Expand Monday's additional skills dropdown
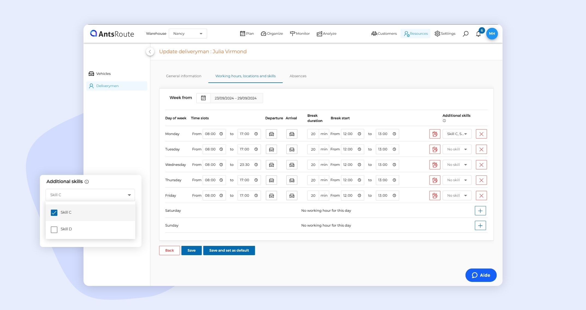 coord(457,134)
